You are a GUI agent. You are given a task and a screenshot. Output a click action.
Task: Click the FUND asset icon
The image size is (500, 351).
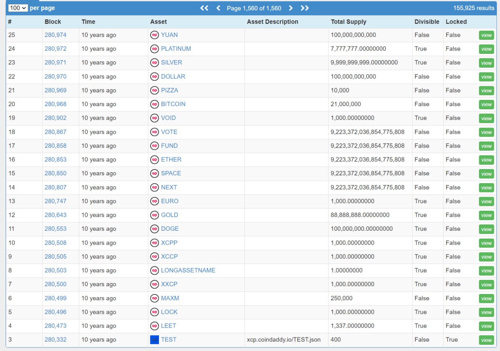pyautogui.click(x=155, y=146)
